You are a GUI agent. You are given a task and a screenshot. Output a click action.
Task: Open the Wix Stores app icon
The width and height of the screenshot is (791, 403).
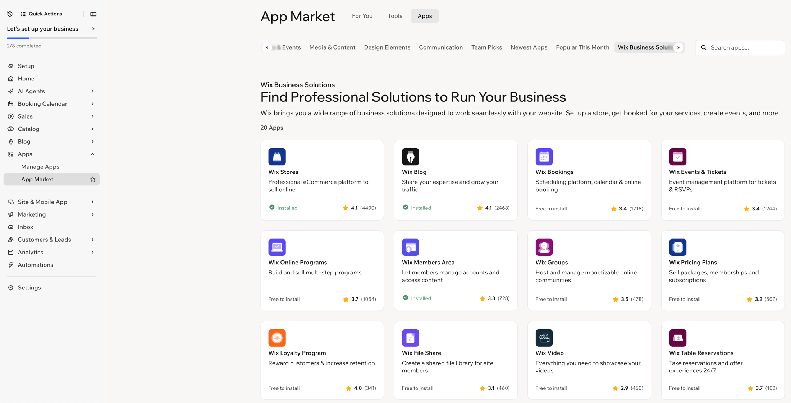point(277,157)
